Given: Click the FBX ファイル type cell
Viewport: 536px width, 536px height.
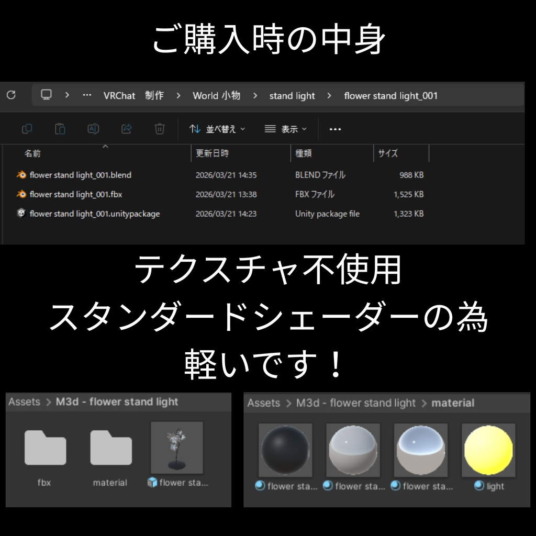Looking at the screenshot, I should 315,194.
